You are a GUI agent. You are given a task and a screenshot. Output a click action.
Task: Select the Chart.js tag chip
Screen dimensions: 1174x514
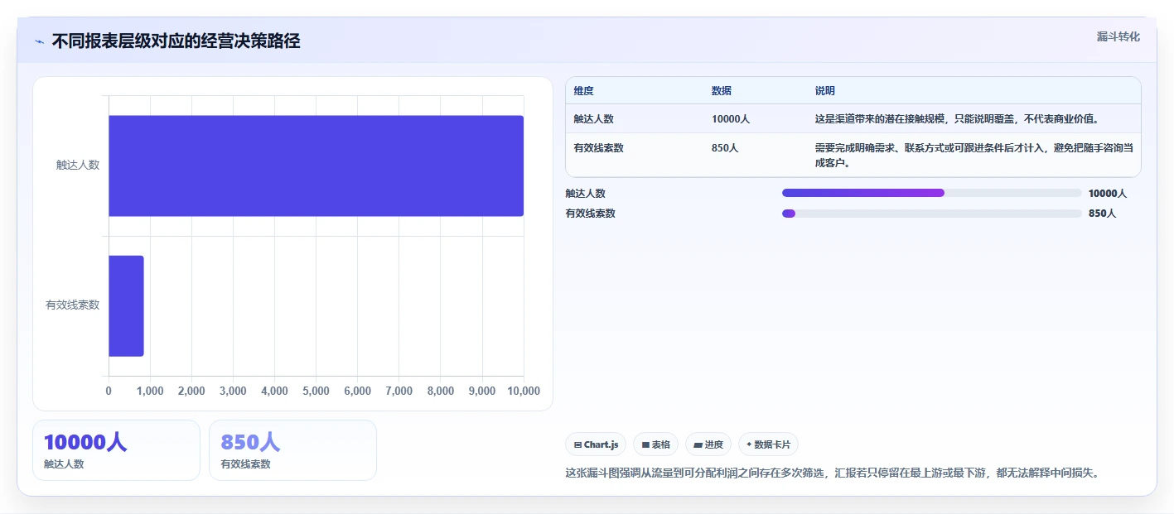(x=596, y=444)
